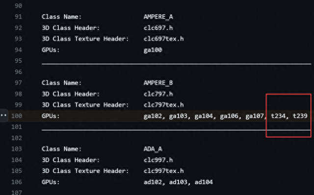Open the line 100 ellipsis menu
314x195 pixels.
pos(3,116)
